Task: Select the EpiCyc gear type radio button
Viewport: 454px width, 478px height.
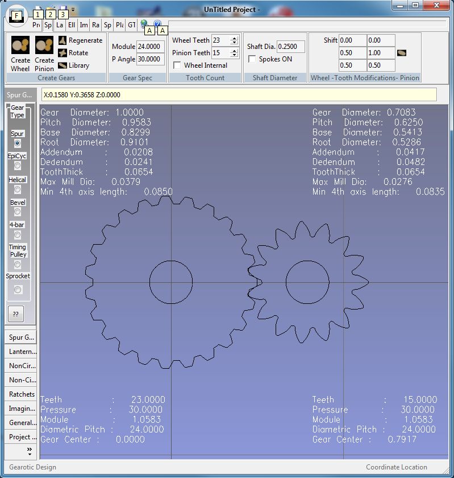Action: pyautogui.click(x=18, y=166)
